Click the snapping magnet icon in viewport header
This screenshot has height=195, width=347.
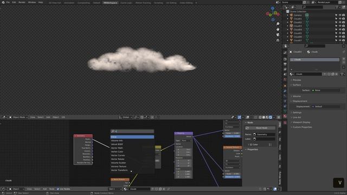click(142, 117)
